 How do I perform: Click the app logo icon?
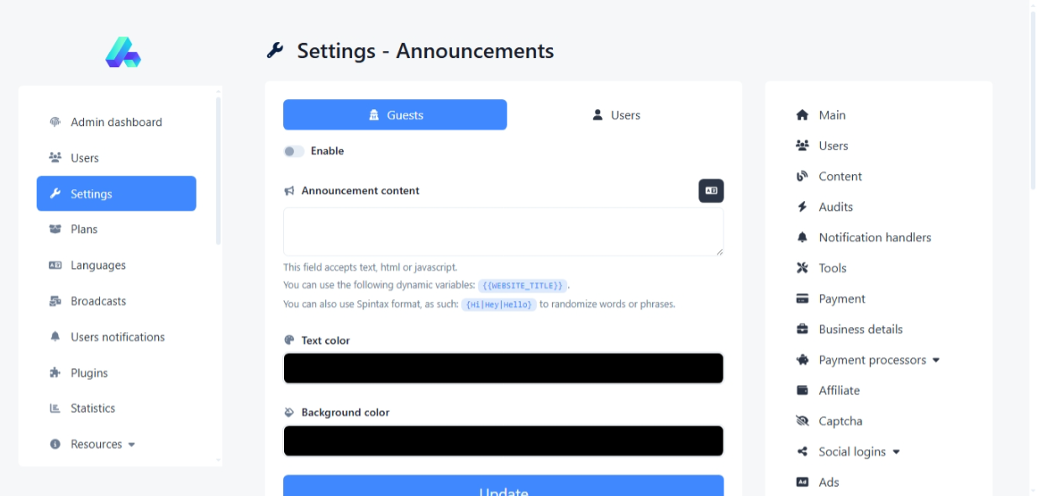pyautogui.click(x=123, y=52)
